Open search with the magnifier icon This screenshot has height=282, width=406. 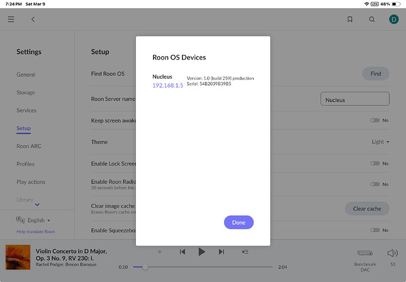coord(372,19)
